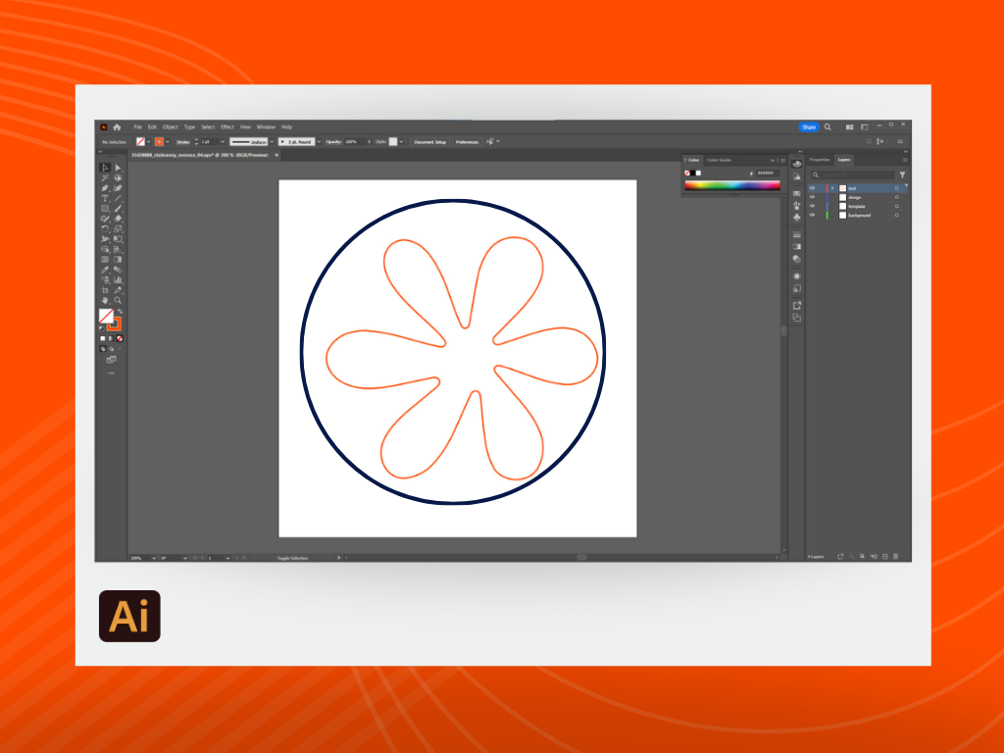
Task: Pick the Eyedropper tool
Action: coord(105,270)
